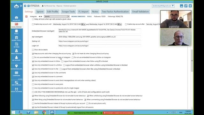The height and width of the screenshot is (115, 204).
Task: Click spinner on first stop-until date
Action: 82,24
